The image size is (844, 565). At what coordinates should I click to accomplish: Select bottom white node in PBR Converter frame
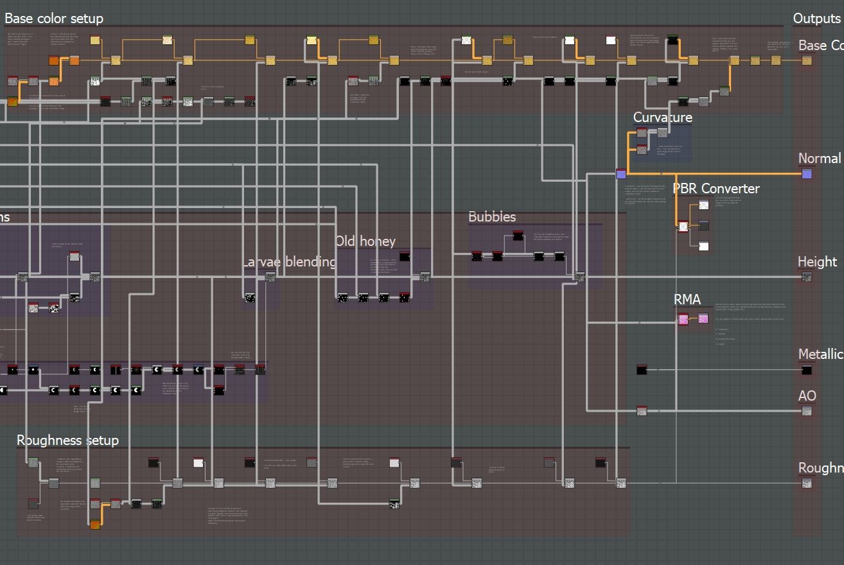coord(703,246)
